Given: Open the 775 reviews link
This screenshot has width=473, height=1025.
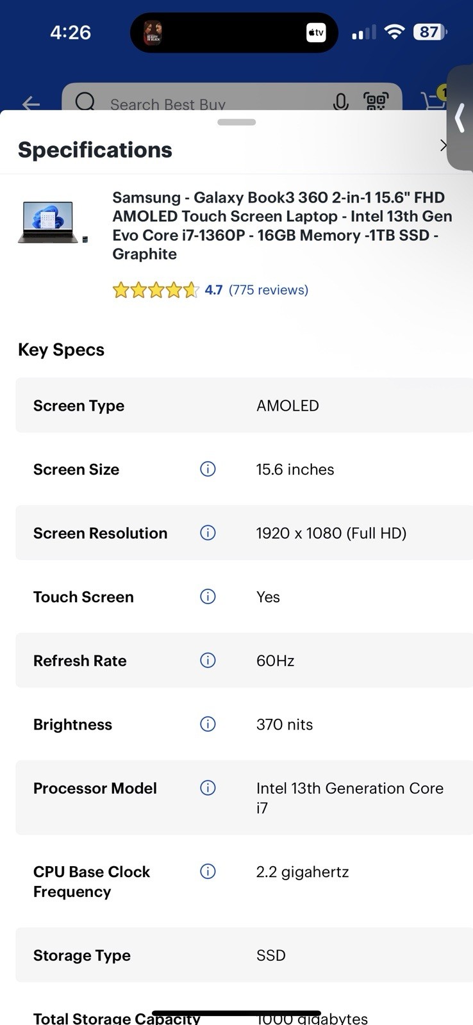Looking at the screenshot, I should tap(269, 290).
